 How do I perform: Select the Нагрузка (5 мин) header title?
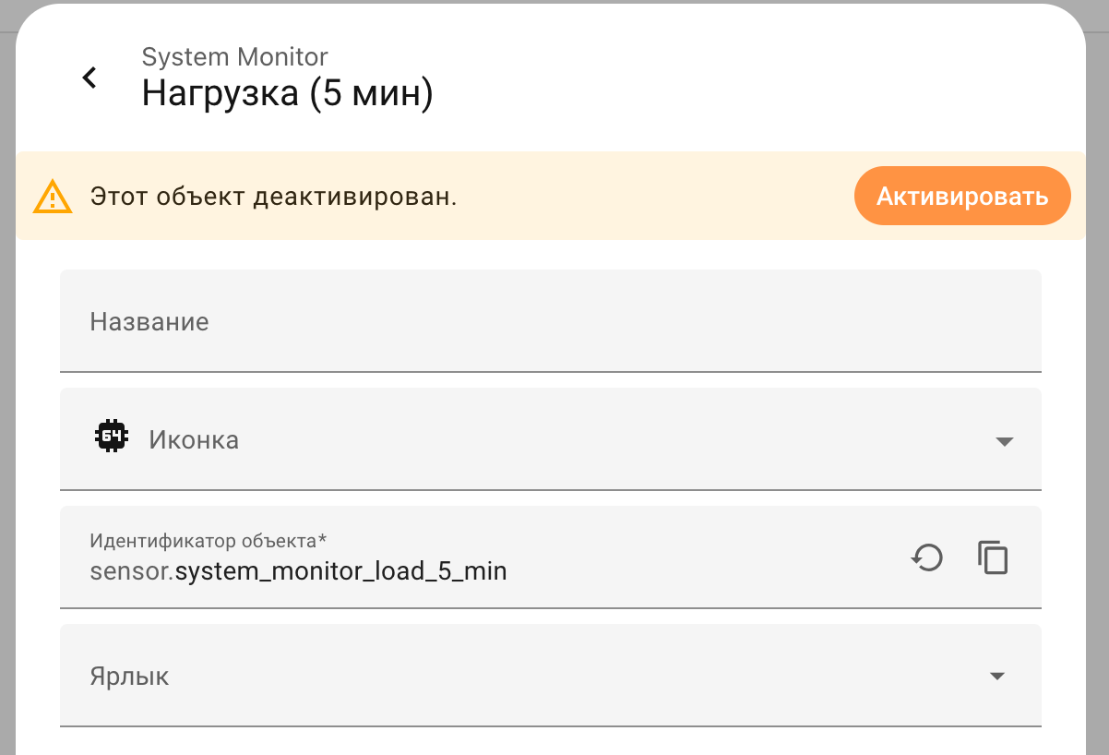pos(288,91)
